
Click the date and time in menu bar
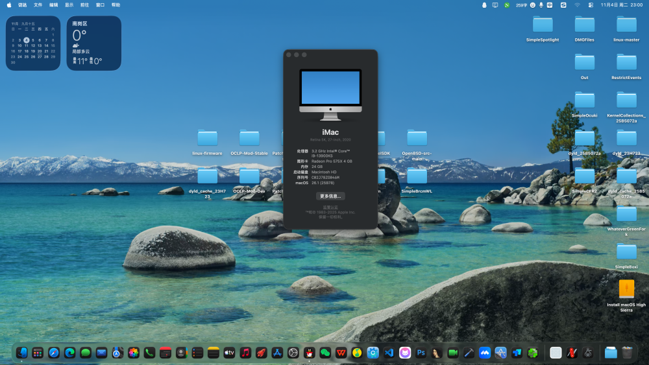[622, 5]
